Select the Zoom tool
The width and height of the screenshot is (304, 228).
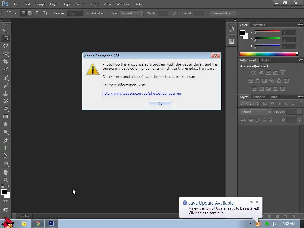[x=6, y=180]
